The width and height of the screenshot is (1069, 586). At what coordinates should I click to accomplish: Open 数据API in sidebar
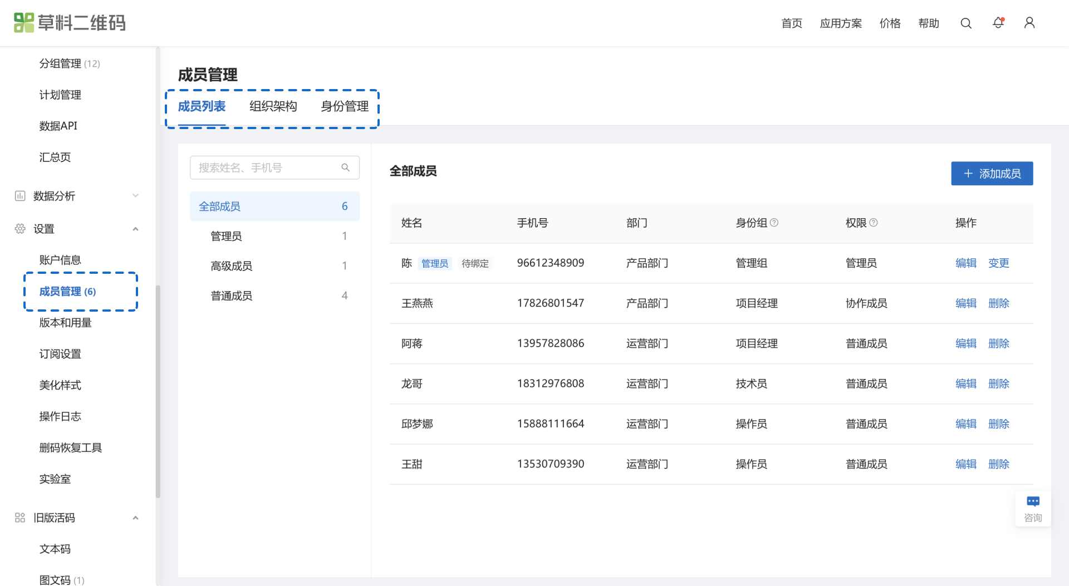click(x=58, y=126)
